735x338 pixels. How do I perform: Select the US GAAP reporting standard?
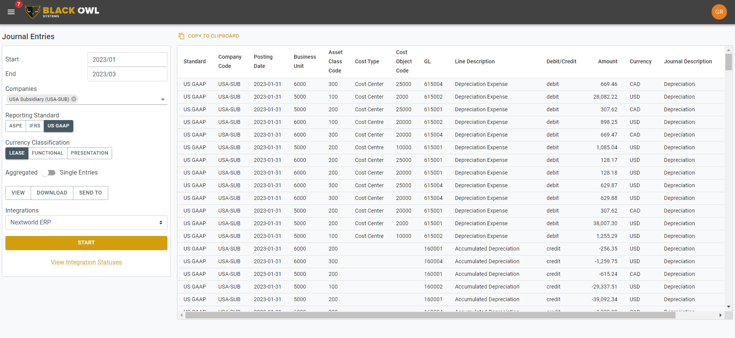tap(58, 126)
